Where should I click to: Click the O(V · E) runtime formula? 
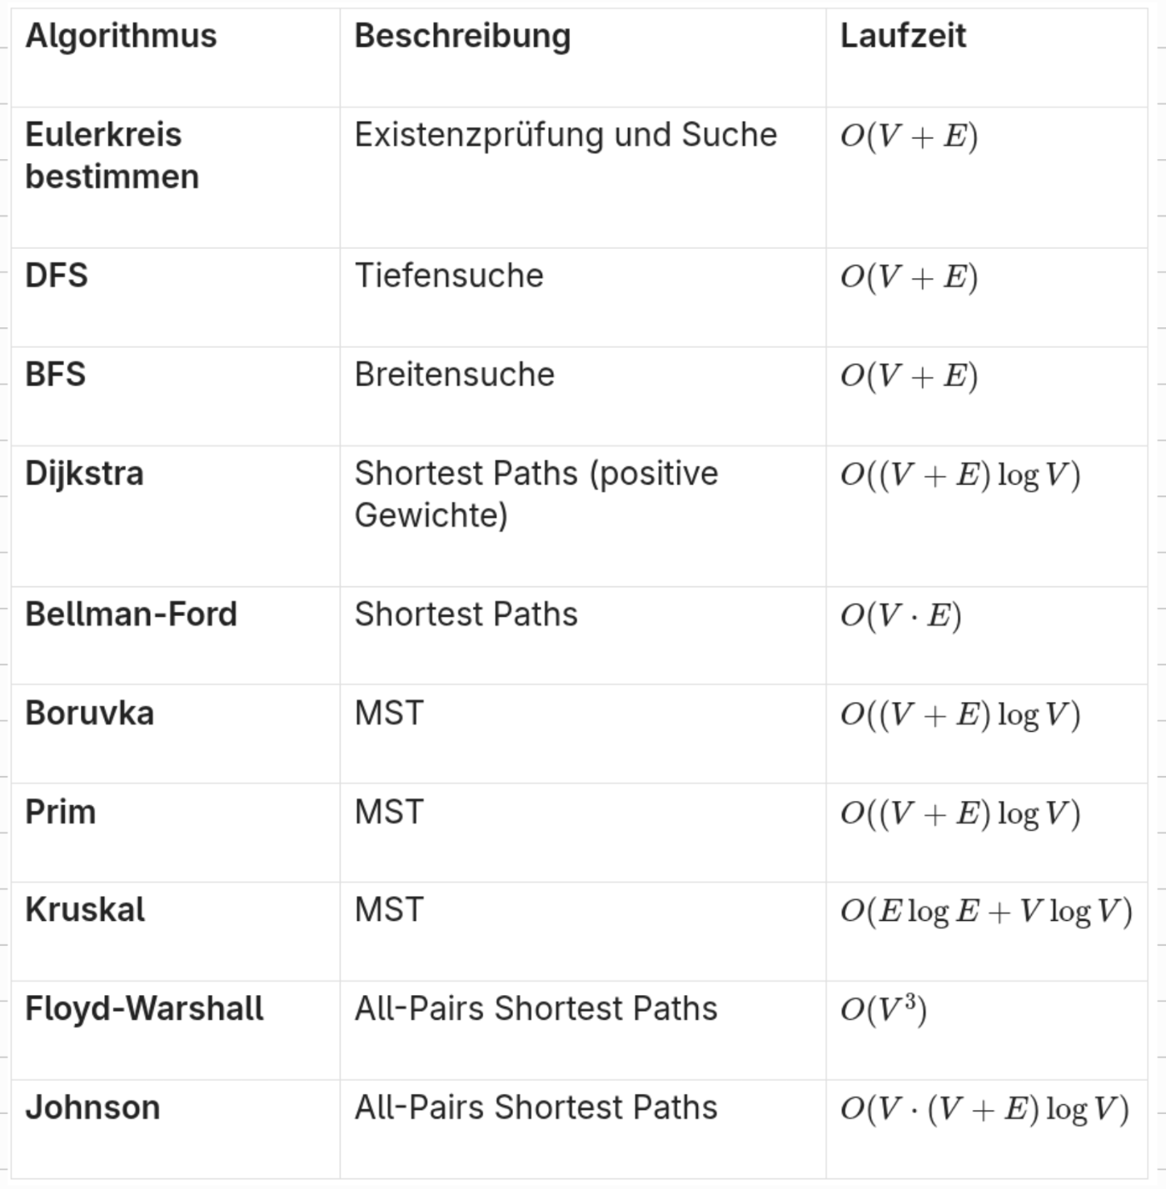tap(900, 616)
